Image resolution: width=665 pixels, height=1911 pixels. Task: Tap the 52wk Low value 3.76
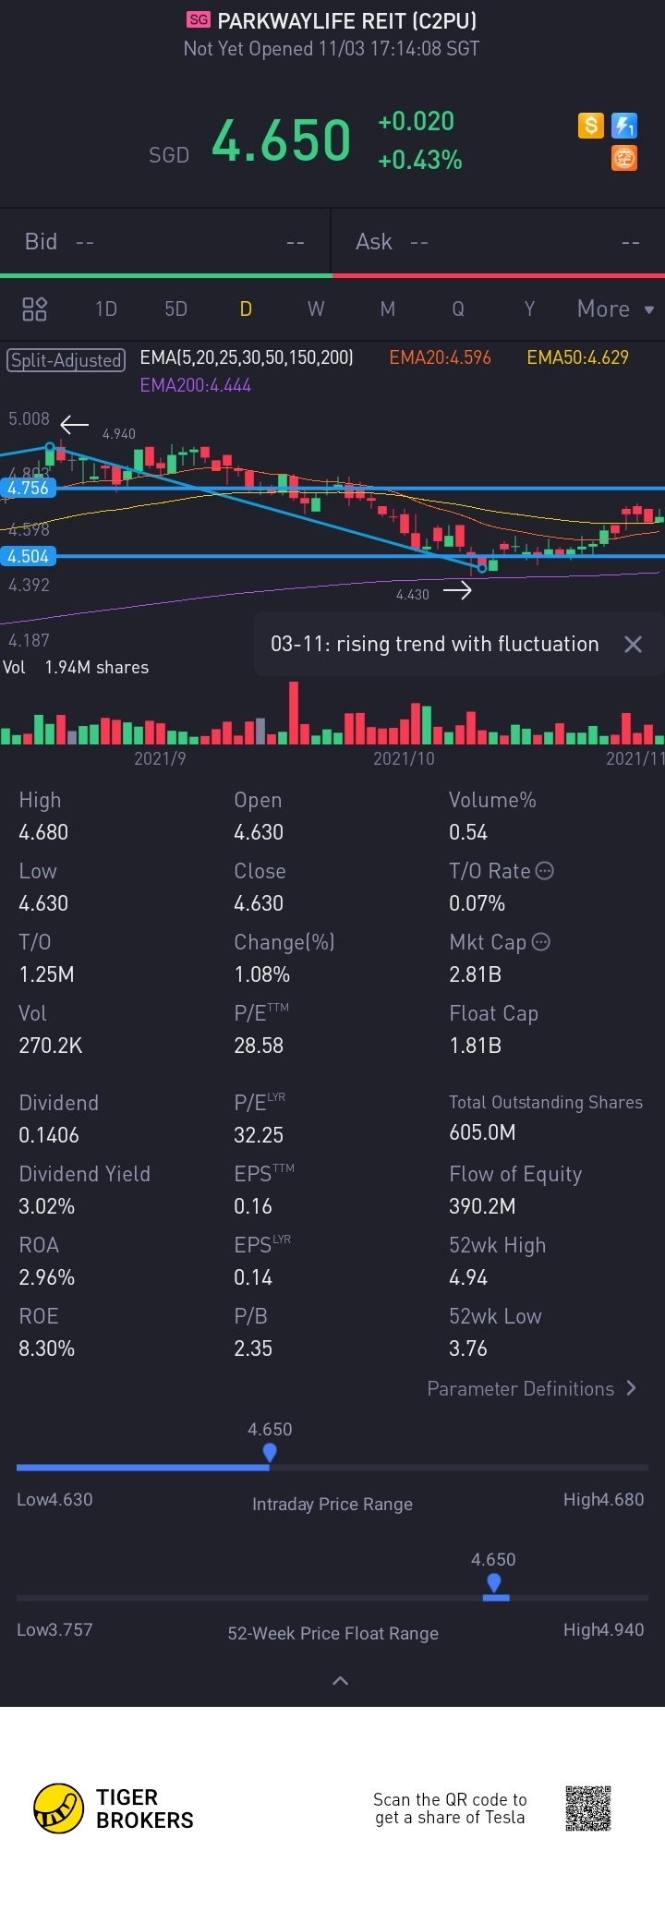coord(468,1349)
